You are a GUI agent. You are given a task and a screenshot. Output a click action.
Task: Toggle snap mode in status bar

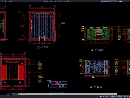(106, 96)
